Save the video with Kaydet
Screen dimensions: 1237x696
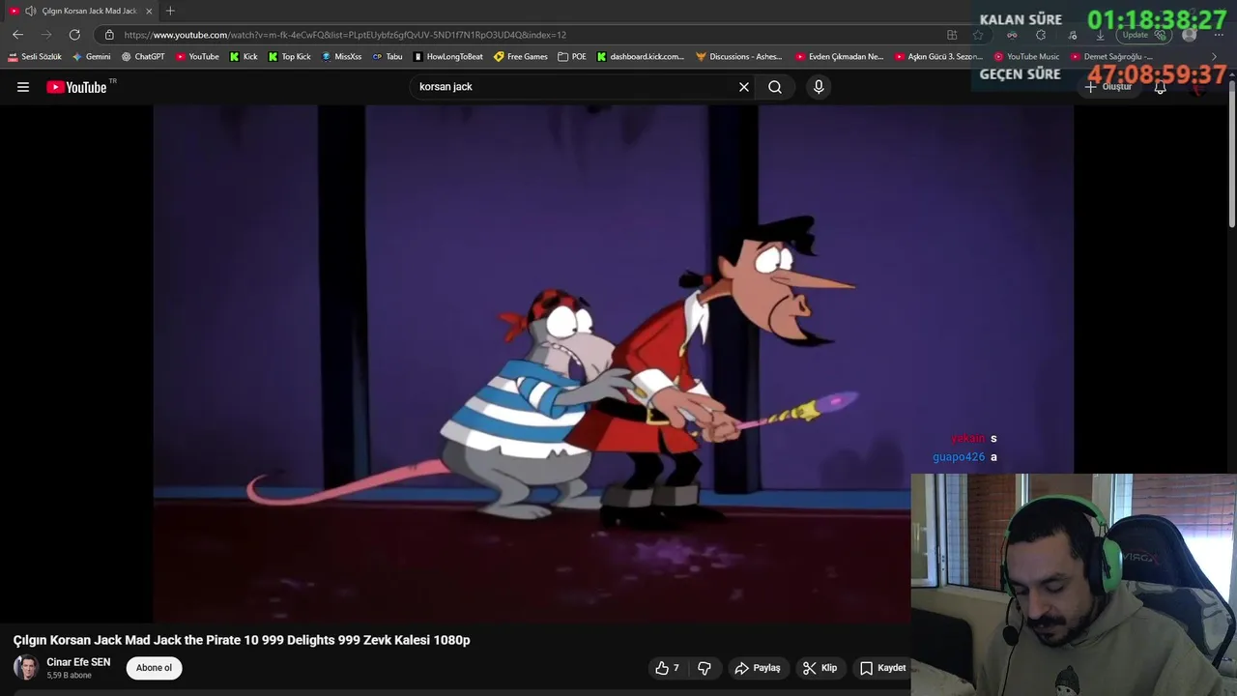pyautogui.click(x=881, y=668)
